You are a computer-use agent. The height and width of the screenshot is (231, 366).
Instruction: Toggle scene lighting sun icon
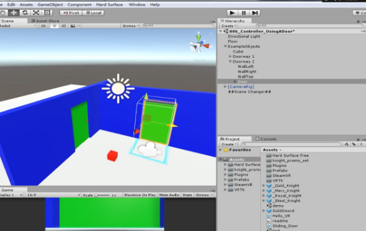tap(54, 26)
